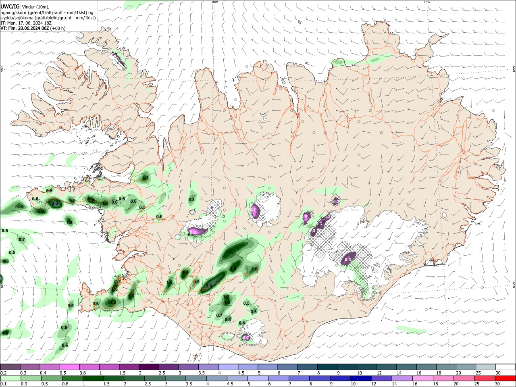Image resolution: width=516 pixels, height=387 pixels.
Task: Click the '1.4' rain value left of 0.9
Action: [x=185, y=273]
